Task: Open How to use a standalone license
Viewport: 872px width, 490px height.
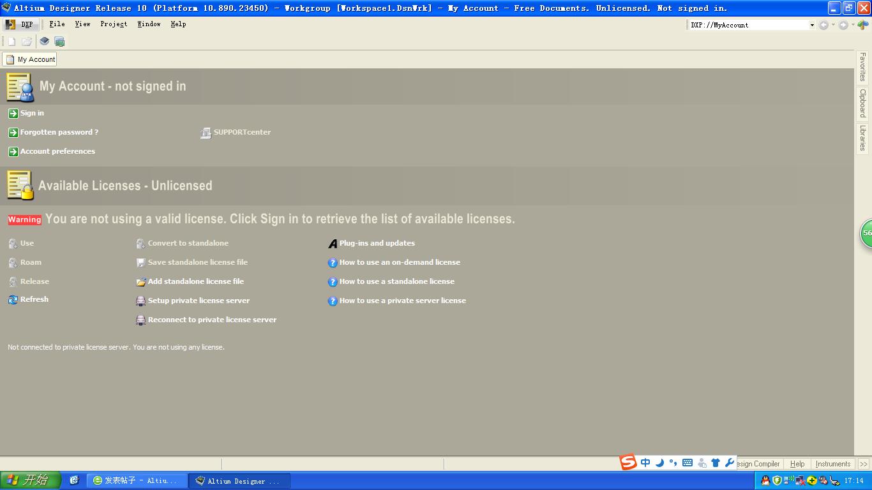Action: point(397,281)
